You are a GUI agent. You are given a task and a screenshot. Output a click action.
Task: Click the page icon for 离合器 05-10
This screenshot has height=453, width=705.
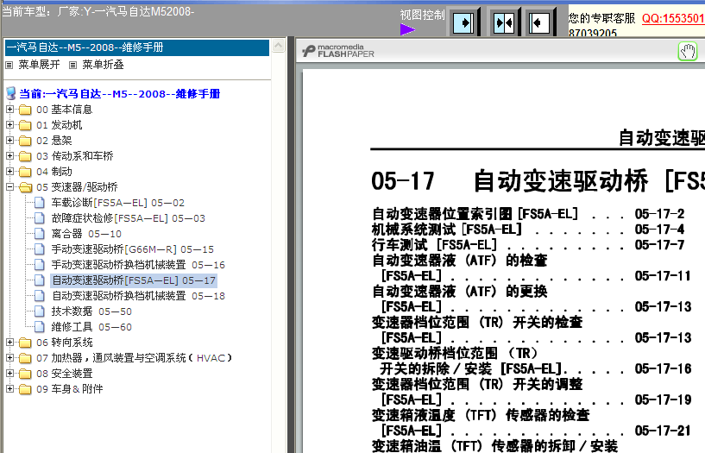pos(40,234)
